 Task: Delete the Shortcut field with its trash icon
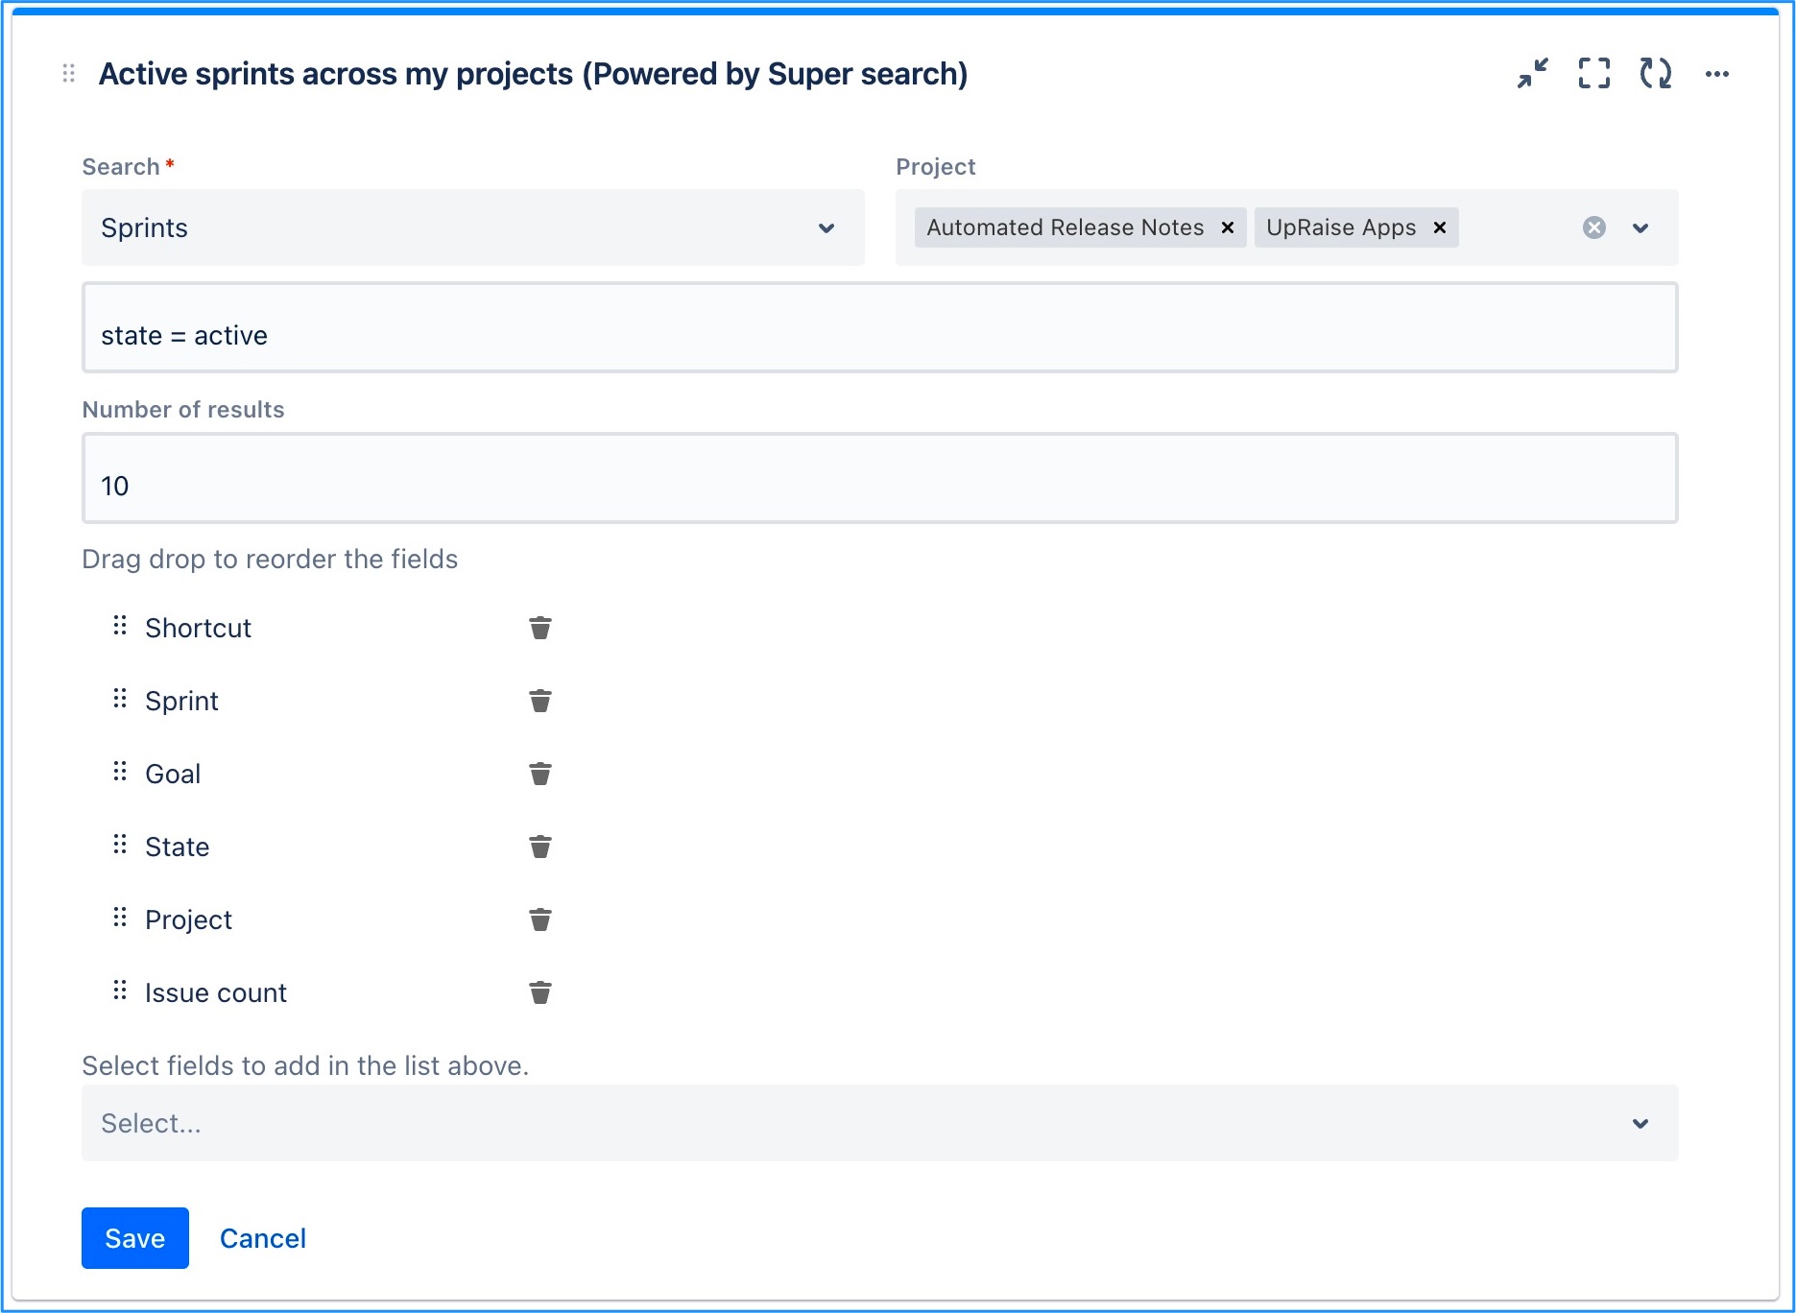540,628
